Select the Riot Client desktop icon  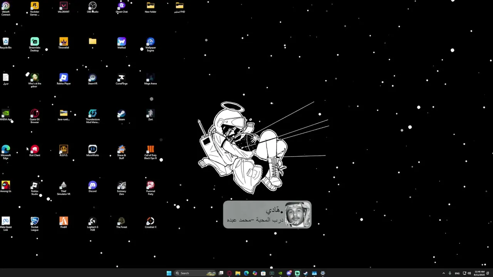(x=35, y=151)
